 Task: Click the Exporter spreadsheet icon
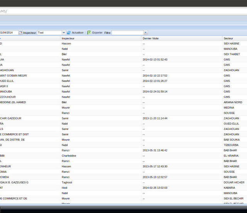pyautogui.click(x=89, y=33)
